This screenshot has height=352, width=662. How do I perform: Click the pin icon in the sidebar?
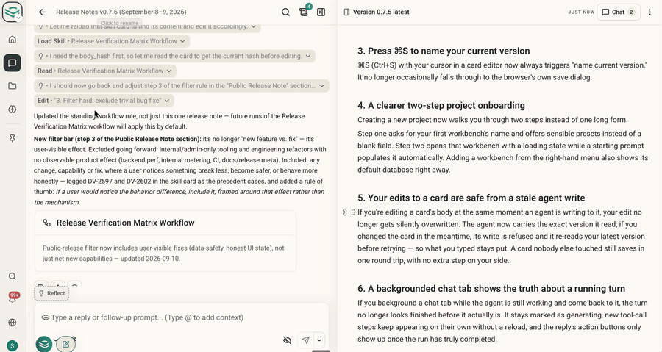point(13,138)
